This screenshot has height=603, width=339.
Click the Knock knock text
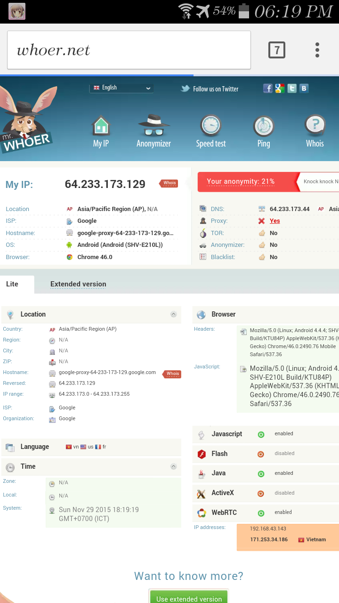(x=321, y=181)
